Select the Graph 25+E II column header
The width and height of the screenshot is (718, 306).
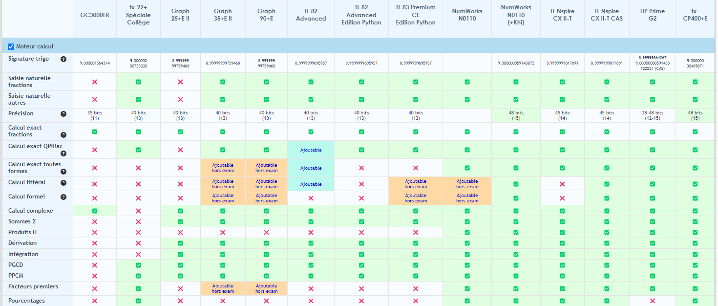point(180,15)
